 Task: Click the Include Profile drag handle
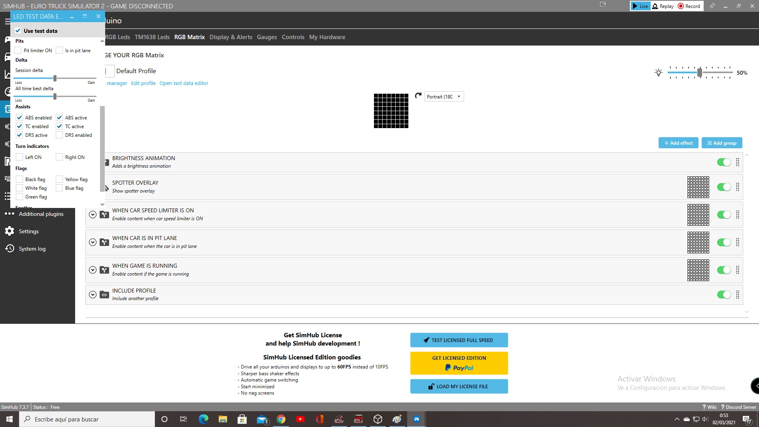pos(738,295)
